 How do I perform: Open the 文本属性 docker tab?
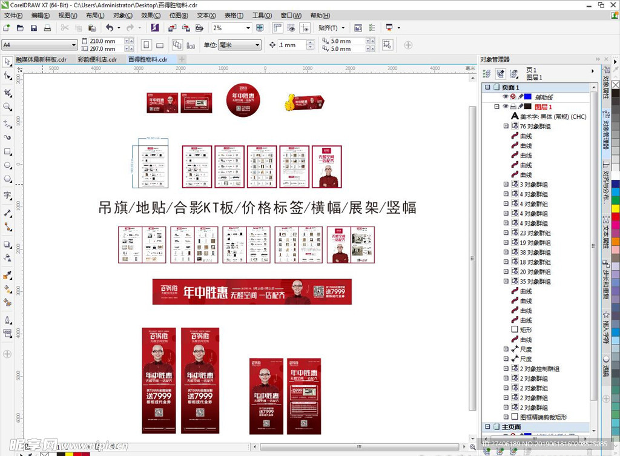click(x=605, y=233)
